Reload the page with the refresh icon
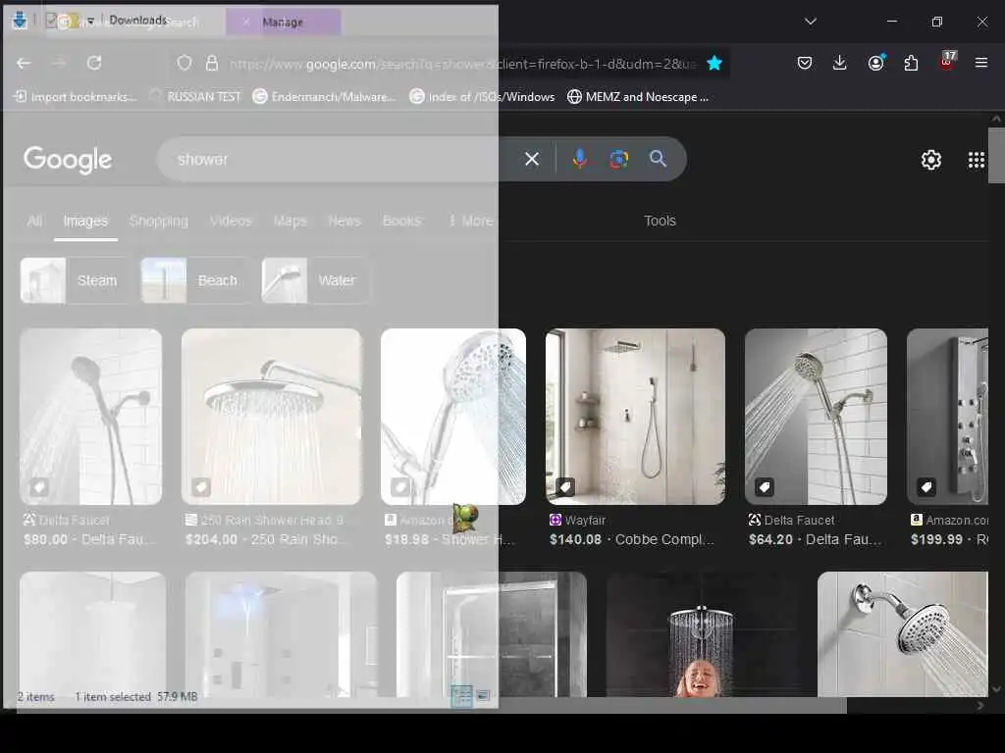1005x753 pixels. (94, 63)
